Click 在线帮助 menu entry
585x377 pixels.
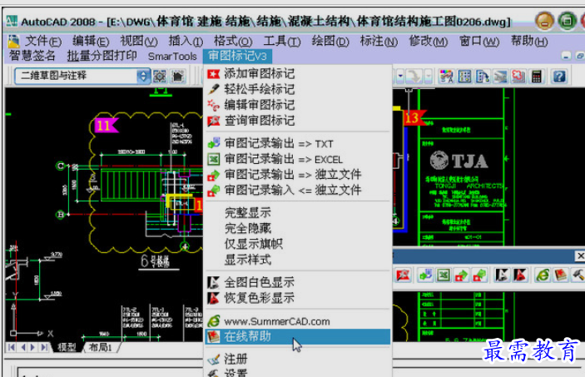click(247, 337)
